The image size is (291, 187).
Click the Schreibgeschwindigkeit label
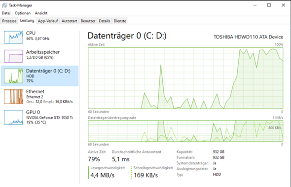point(153,168)
